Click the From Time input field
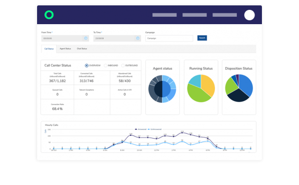Viewport: 299px width, 185px height. point(65,38)
